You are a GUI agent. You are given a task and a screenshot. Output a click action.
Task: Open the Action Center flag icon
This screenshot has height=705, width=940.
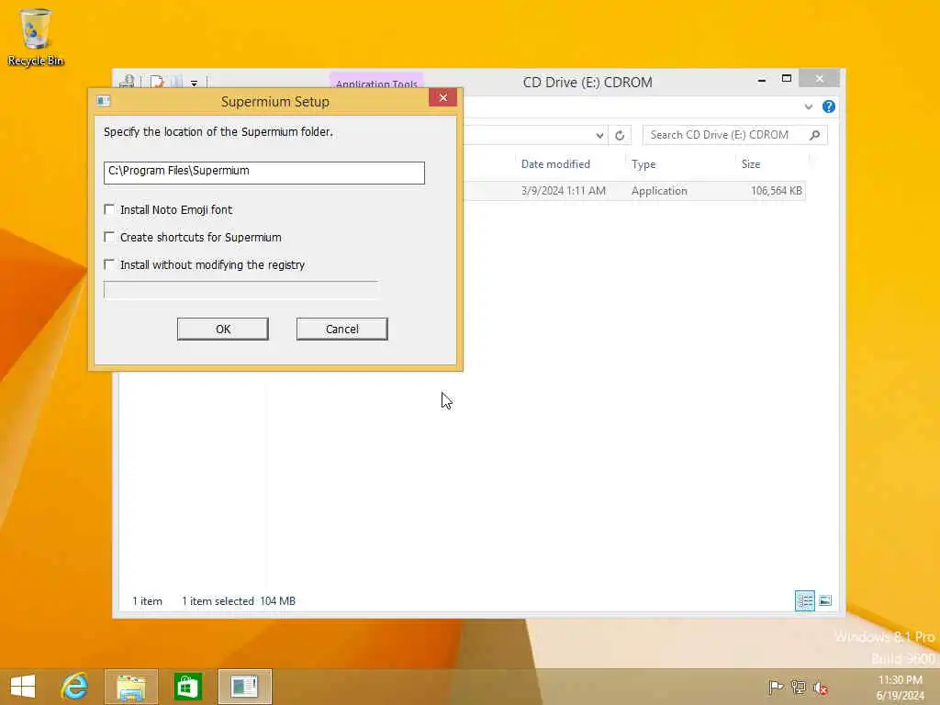776,687
